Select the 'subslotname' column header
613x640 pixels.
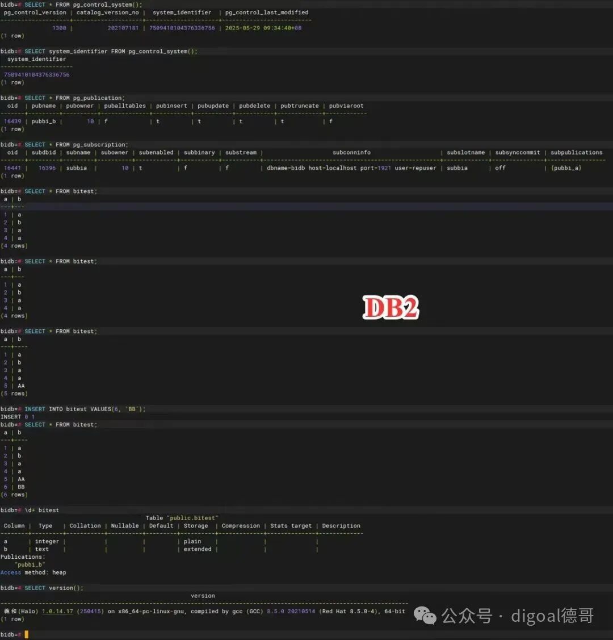pos(466,152)
